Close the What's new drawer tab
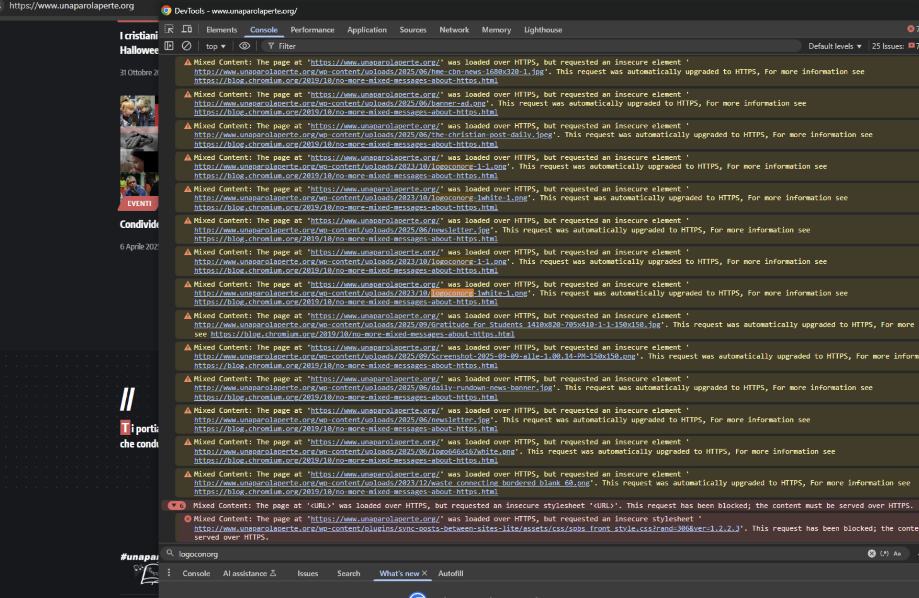Screen dimensions: 919x598 click(x=425, y=573)
